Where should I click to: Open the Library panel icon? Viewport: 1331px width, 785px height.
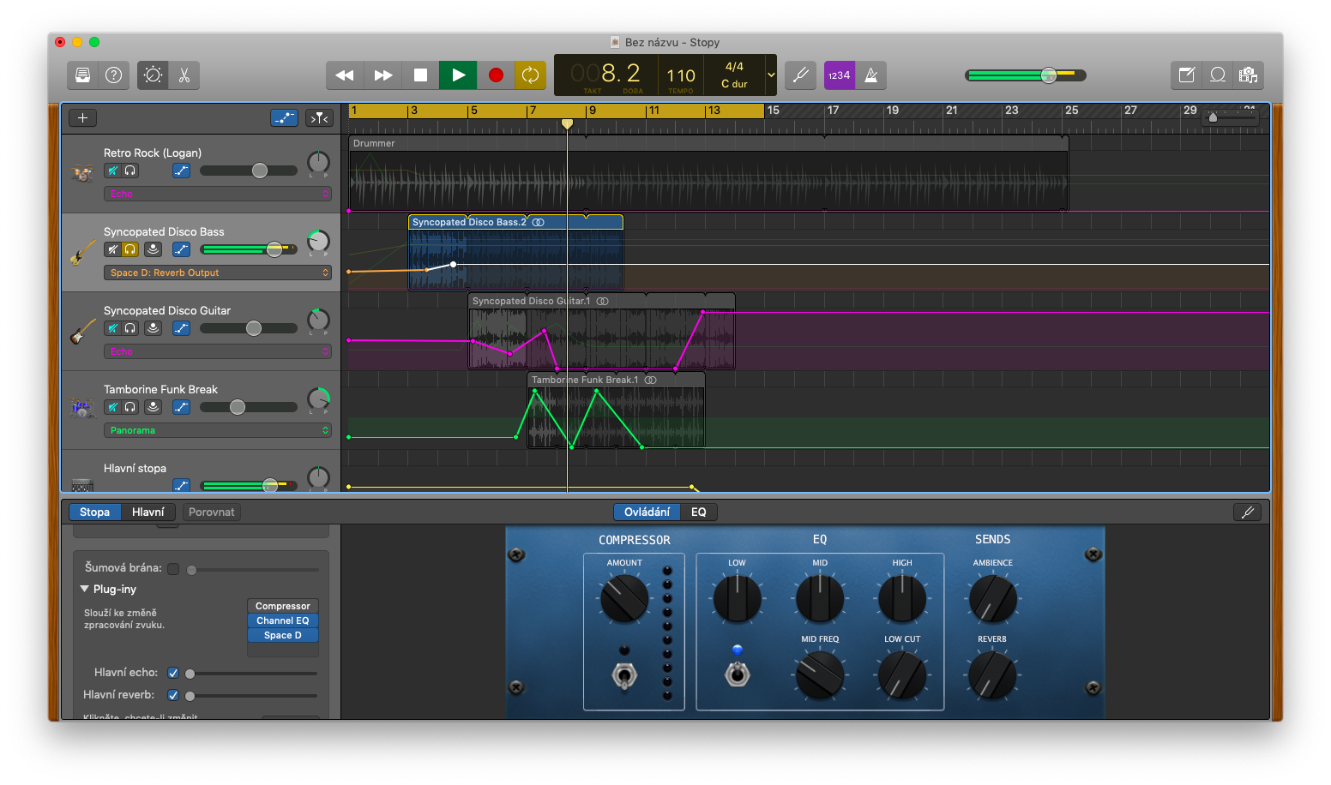click(83, 75)
